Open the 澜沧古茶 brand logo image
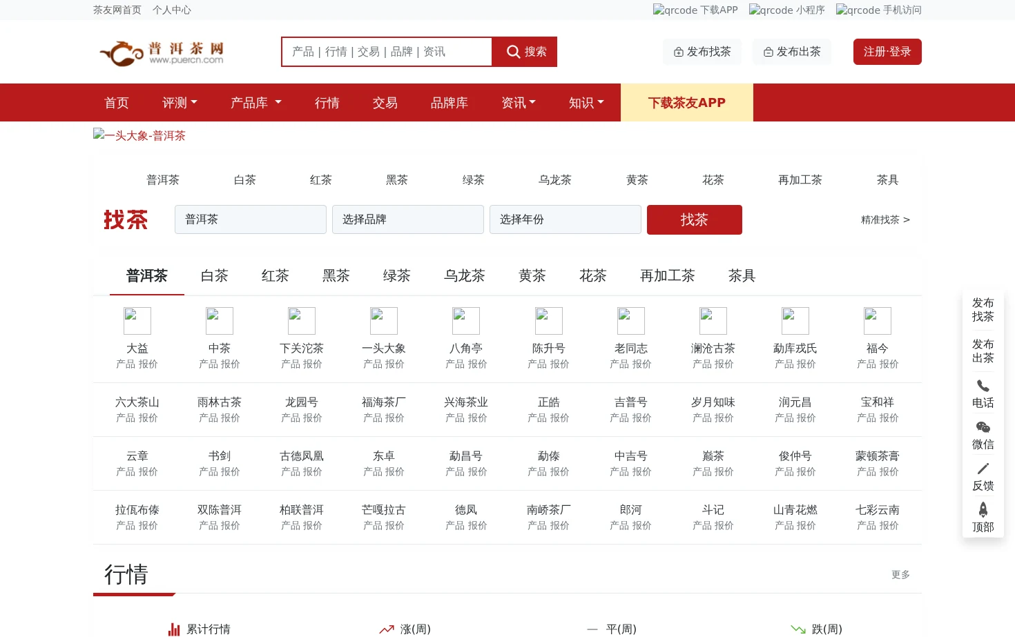 coord(713,321)
